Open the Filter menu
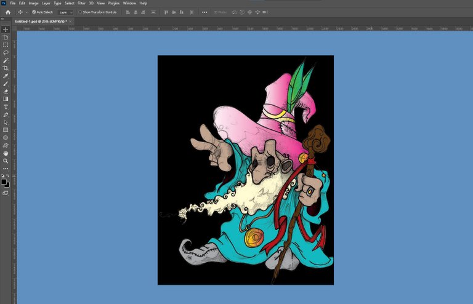Viewport: 473px width, 304px height. click(81, 3)
